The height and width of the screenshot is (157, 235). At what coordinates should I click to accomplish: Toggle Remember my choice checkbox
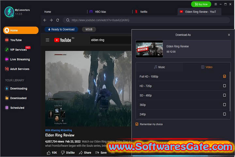point(137,124)
